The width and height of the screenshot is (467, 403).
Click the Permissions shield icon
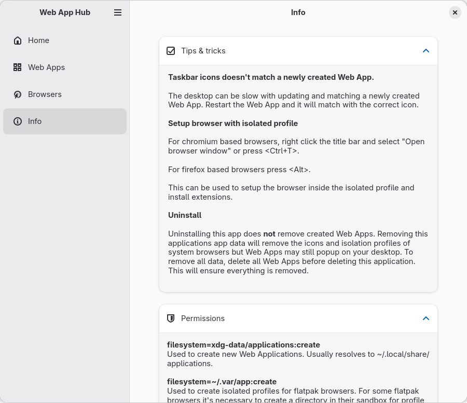click(171, 318)
